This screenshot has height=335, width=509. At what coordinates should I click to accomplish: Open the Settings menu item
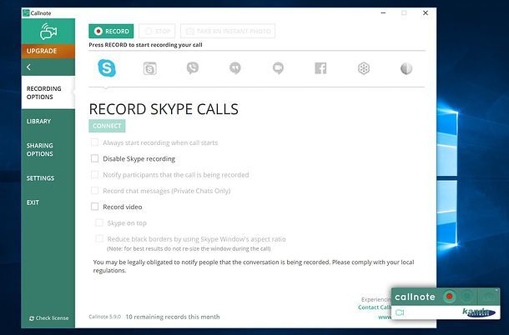[x=40, y=178]
